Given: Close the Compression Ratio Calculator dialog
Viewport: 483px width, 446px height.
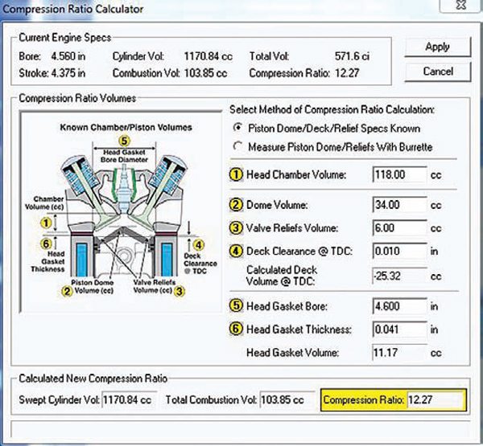Looking at the screenshot, I should [460, 6].
